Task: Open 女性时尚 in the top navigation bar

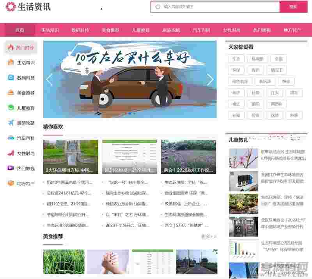Action: tap(232, 30)
